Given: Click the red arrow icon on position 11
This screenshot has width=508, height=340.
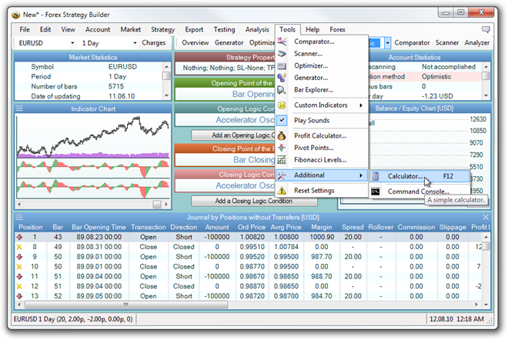Looking at the screenshot, I should pos(19,276).
